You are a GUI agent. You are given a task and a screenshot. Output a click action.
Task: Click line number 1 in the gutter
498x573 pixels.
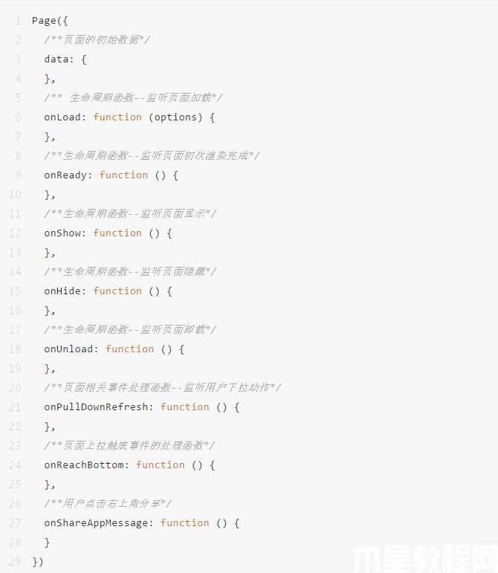17,21
